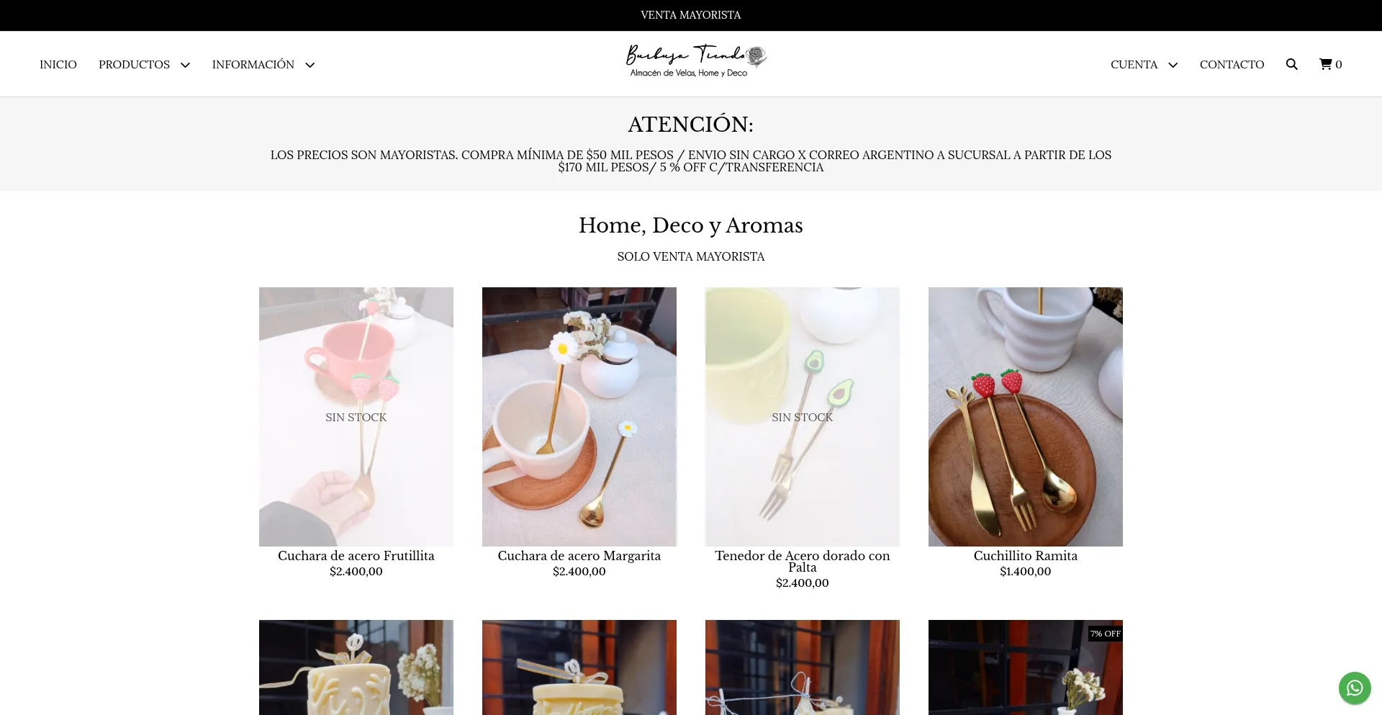The height and width of the screenshot is (715, 1382).
Task: Open PRODUCTOS menu label
Action: (x=134, y=64)
